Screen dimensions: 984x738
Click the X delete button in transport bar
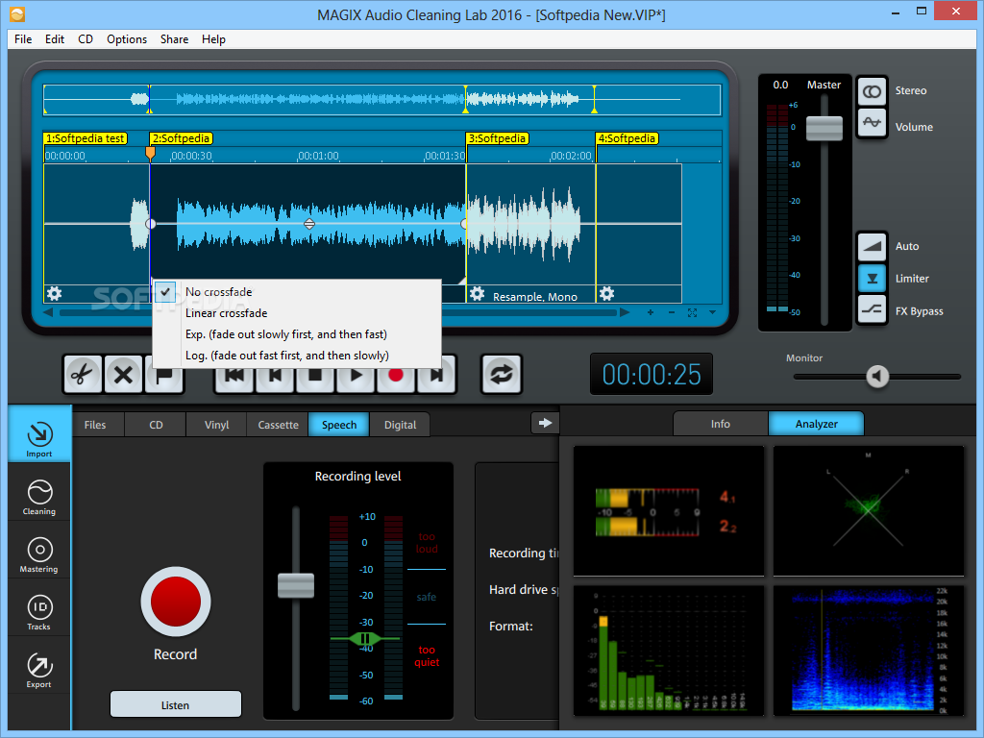[123, 375]
